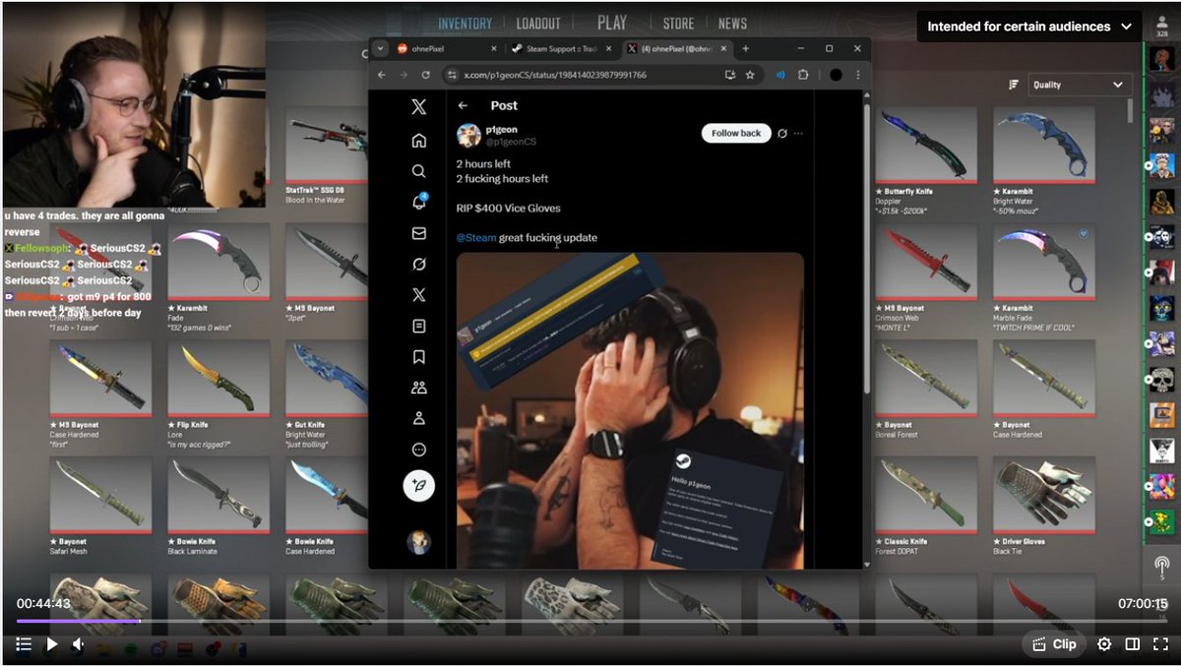Toggle theatre mode in video player
This screenshot has width=1181, height=666.
pos(1132,644)
